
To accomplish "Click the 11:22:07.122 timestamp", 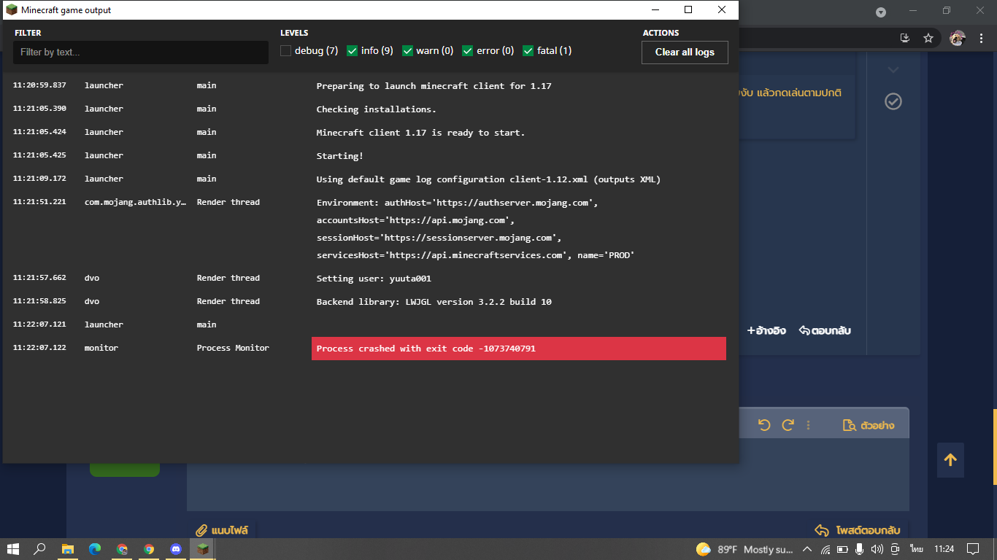I will 39,348.
